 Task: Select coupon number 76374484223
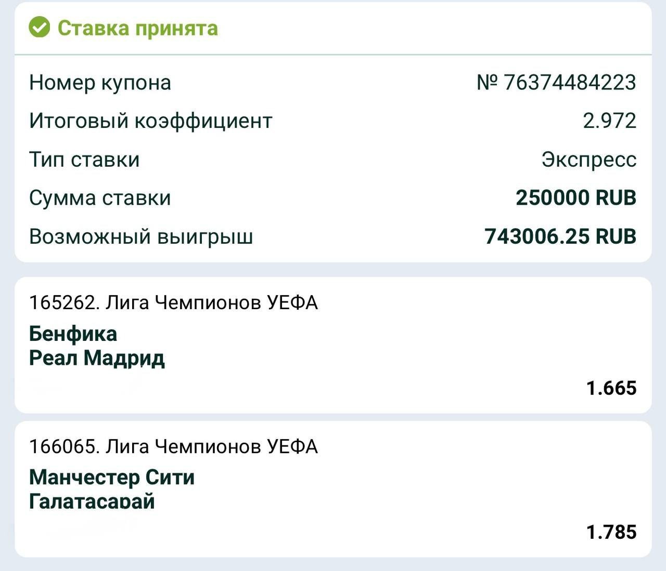point(556,83)
